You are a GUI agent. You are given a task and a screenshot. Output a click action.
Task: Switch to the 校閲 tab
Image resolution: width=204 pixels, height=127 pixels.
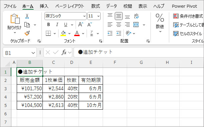pyautogui.click(x=128, y=6)
